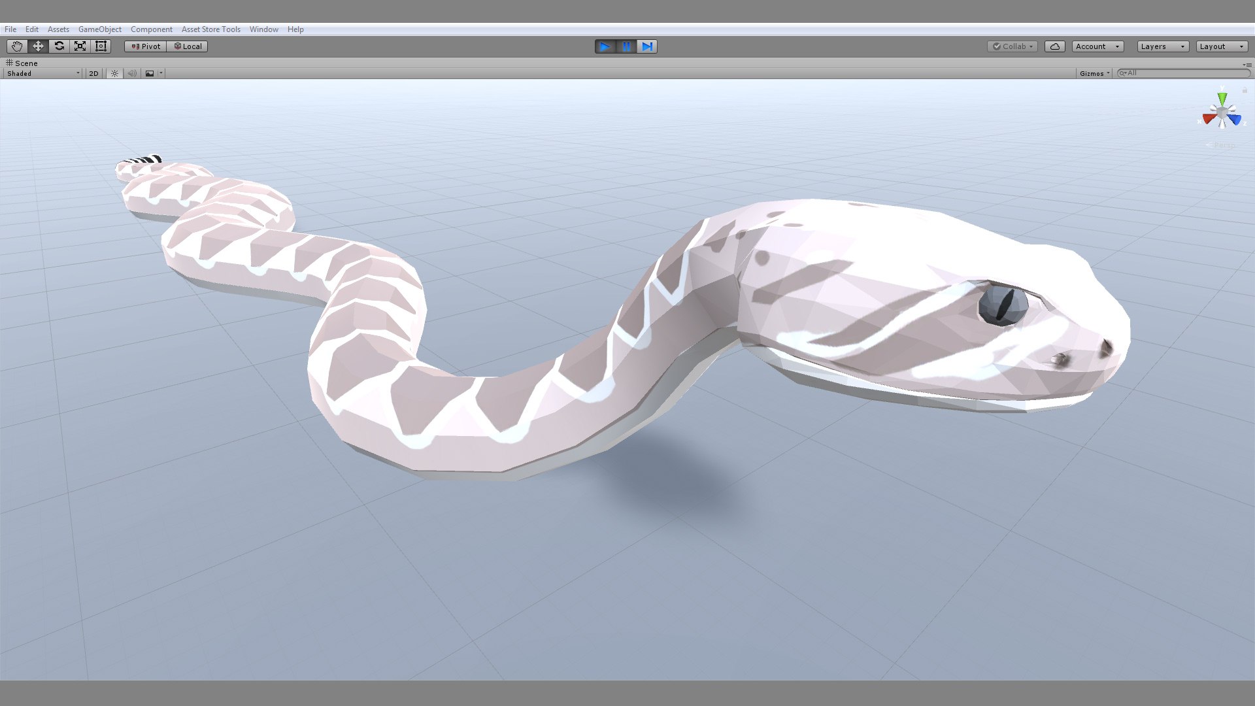Click the green Y axis cone
Screen dimensions: 1255x706
tap(1222, 99)
